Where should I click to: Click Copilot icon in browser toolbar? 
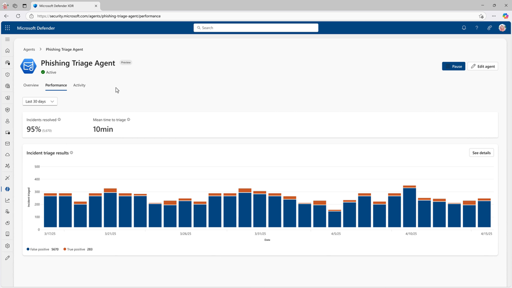(505, 16)
